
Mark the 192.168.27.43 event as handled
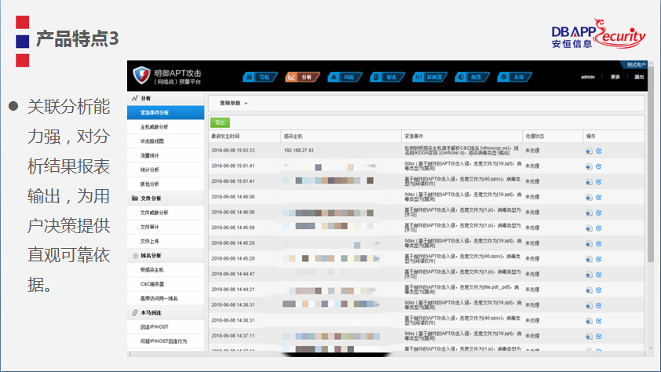[599, 151]
